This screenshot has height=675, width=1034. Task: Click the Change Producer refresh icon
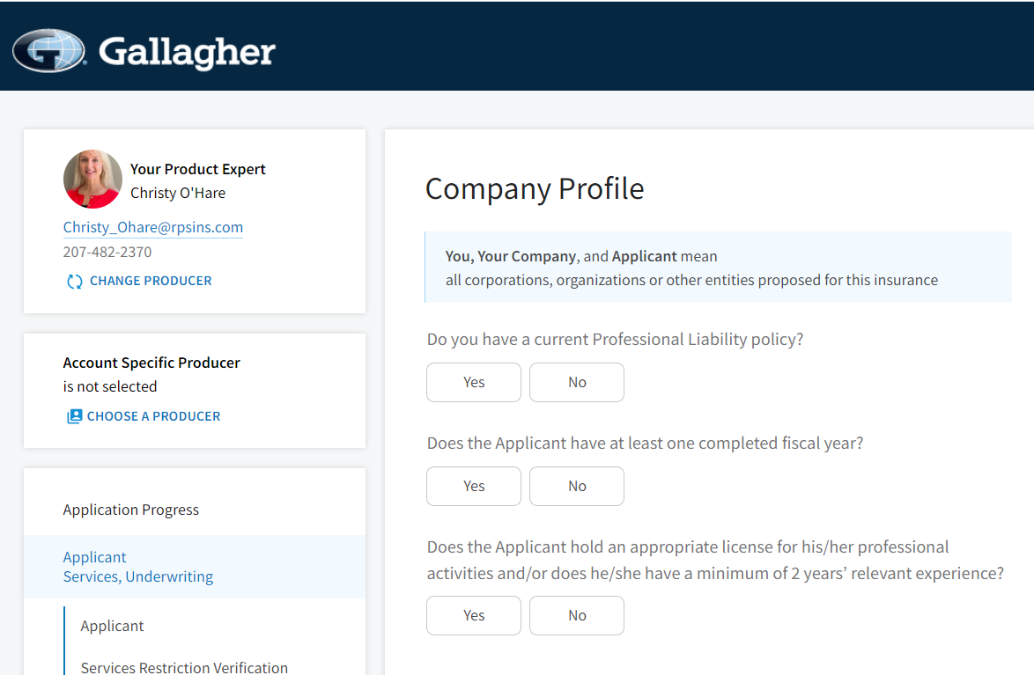point(75,282)
